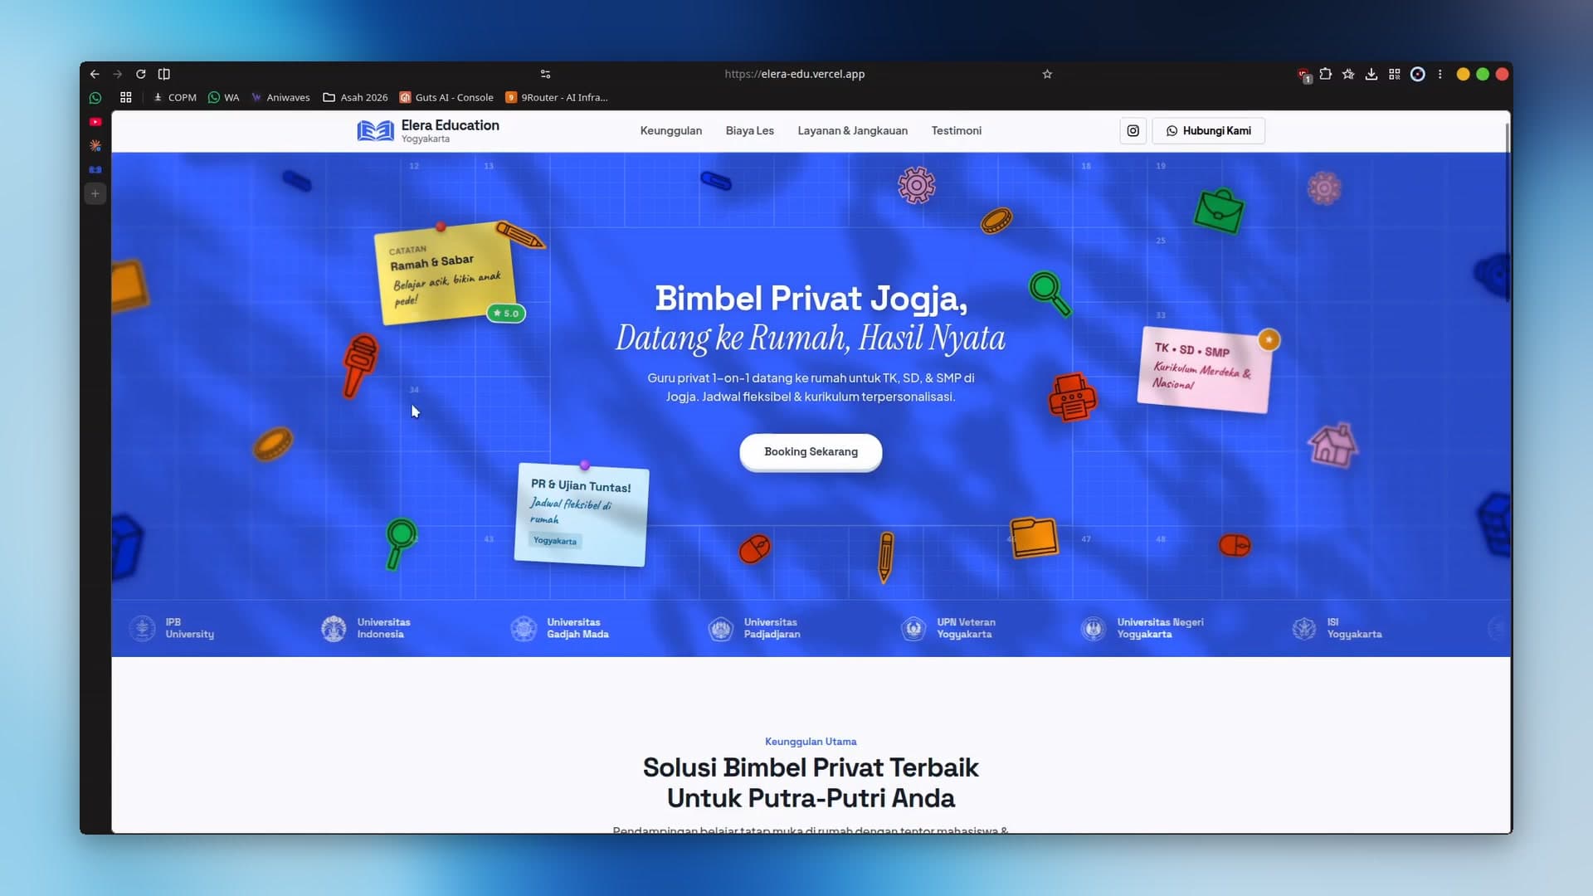Add a new sidebar panel with plus
The height and width of the screenshot is (896, 1593).
point(95,193)
